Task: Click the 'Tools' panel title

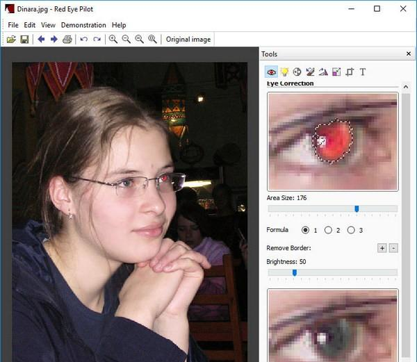Action: tap(269, 54)
